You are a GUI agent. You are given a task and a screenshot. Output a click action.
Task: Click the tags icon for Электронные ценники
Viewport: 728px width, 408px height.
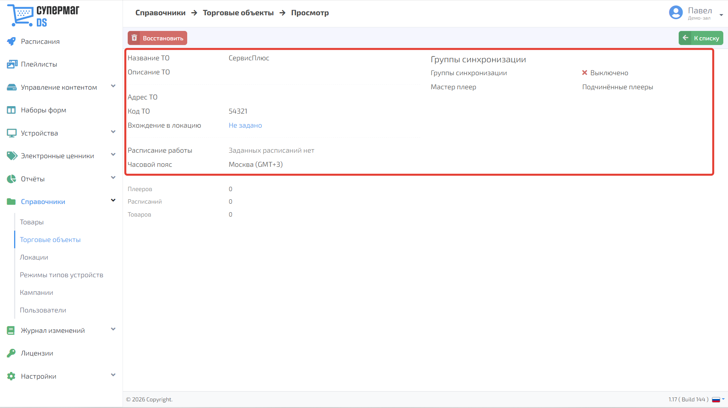point(12,156)
